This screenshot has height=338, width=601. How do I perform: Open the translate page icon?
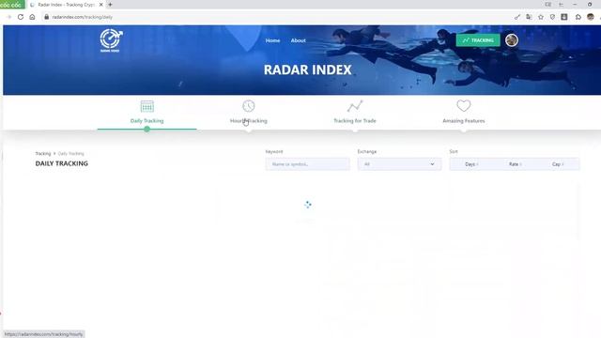tap(529, 17)
